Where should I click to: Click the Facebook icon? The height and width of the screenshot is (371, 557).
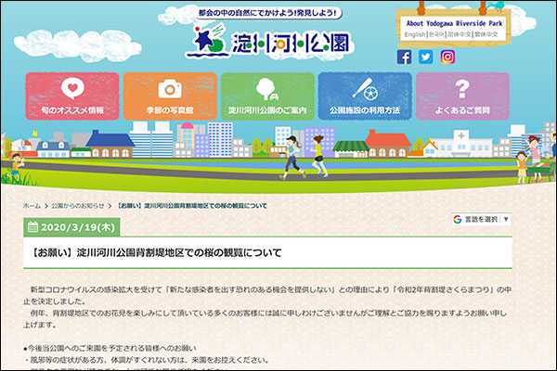pos(404,57)
